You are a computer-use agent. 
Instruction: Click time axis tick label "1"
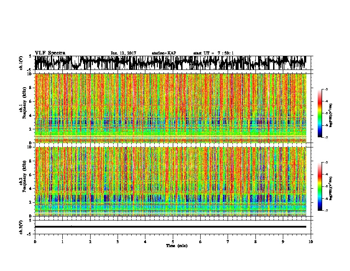click(x=62, y=242)
